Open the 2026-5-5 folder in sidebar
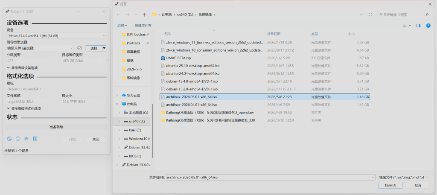The image size is (437, 195). tap(131, 69)
